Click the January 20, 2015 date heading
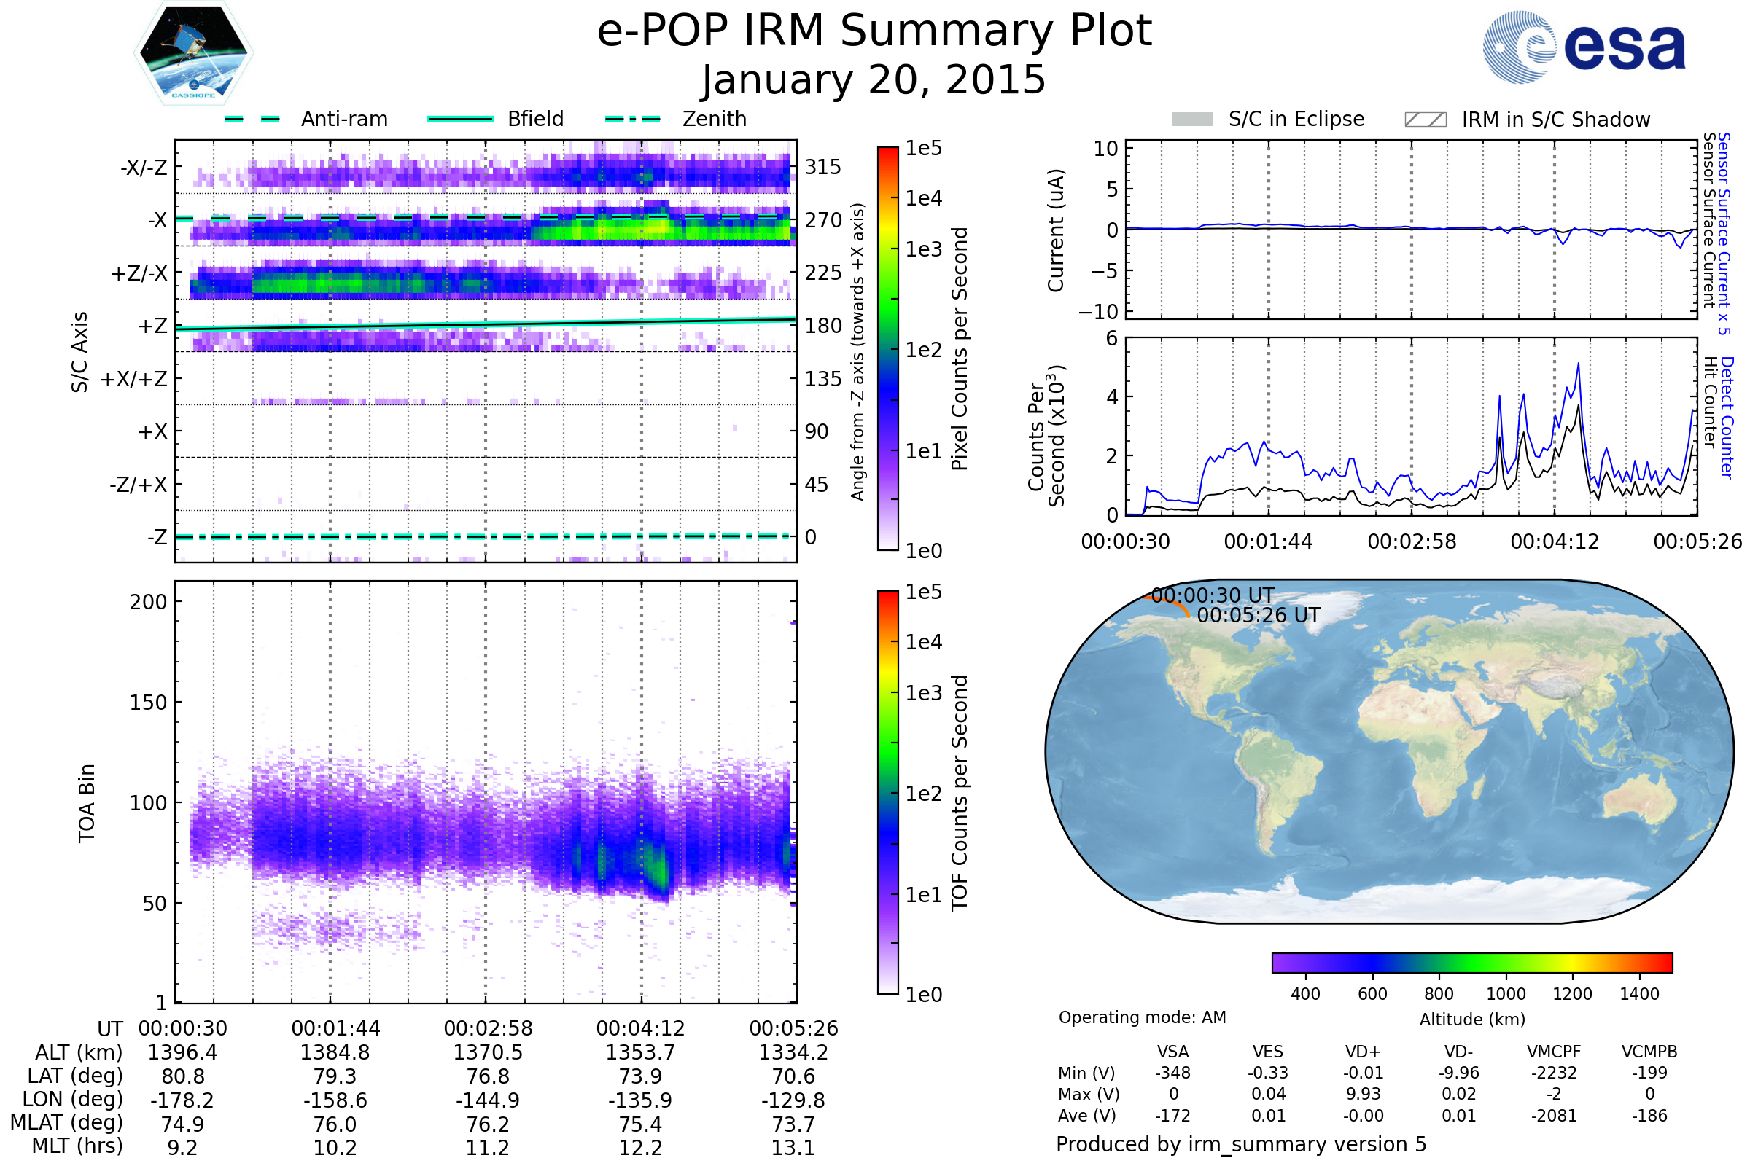Image resolution: width=1750 pixels, height=1166 pixels. tap(874, 80)
